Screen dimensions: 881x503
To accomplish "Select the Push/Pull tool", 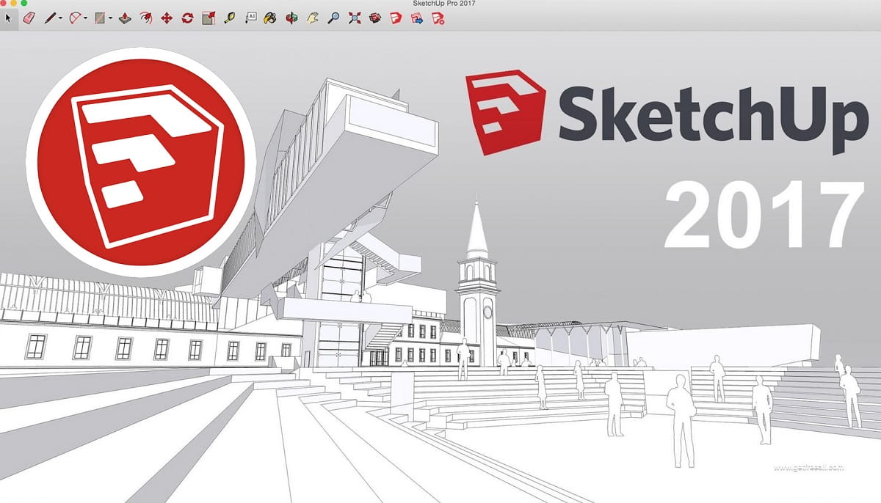I will pyautogui.click(x=125, y=17).
